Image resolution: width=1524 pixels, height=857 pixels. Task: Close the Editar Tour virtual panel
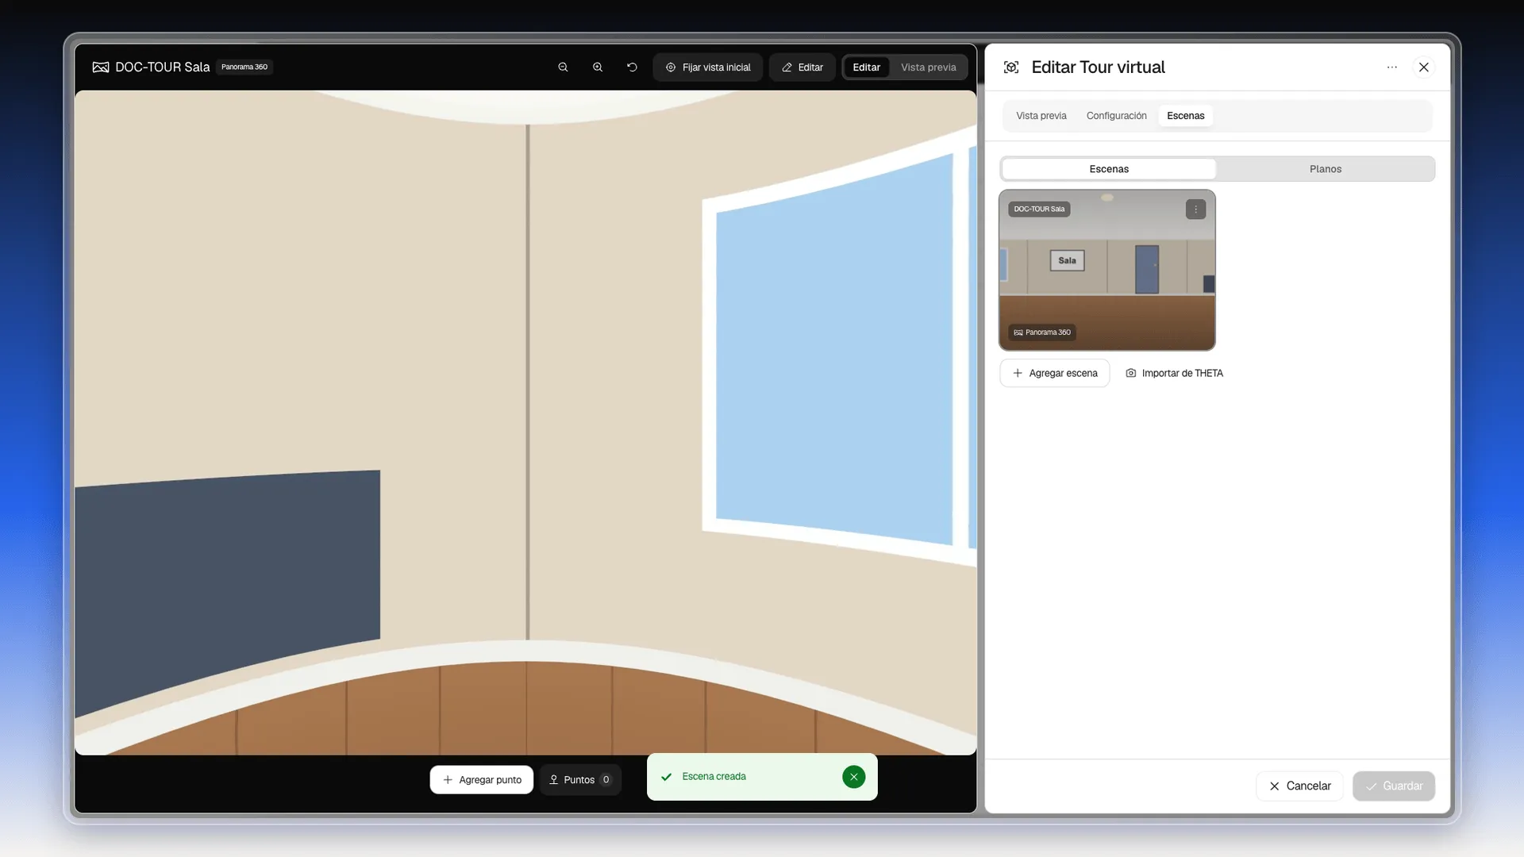[x=1424, y=67]
